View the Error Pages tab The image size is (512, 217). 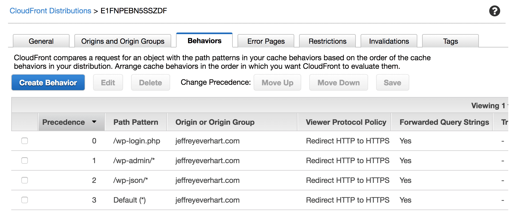pos(266,41)
